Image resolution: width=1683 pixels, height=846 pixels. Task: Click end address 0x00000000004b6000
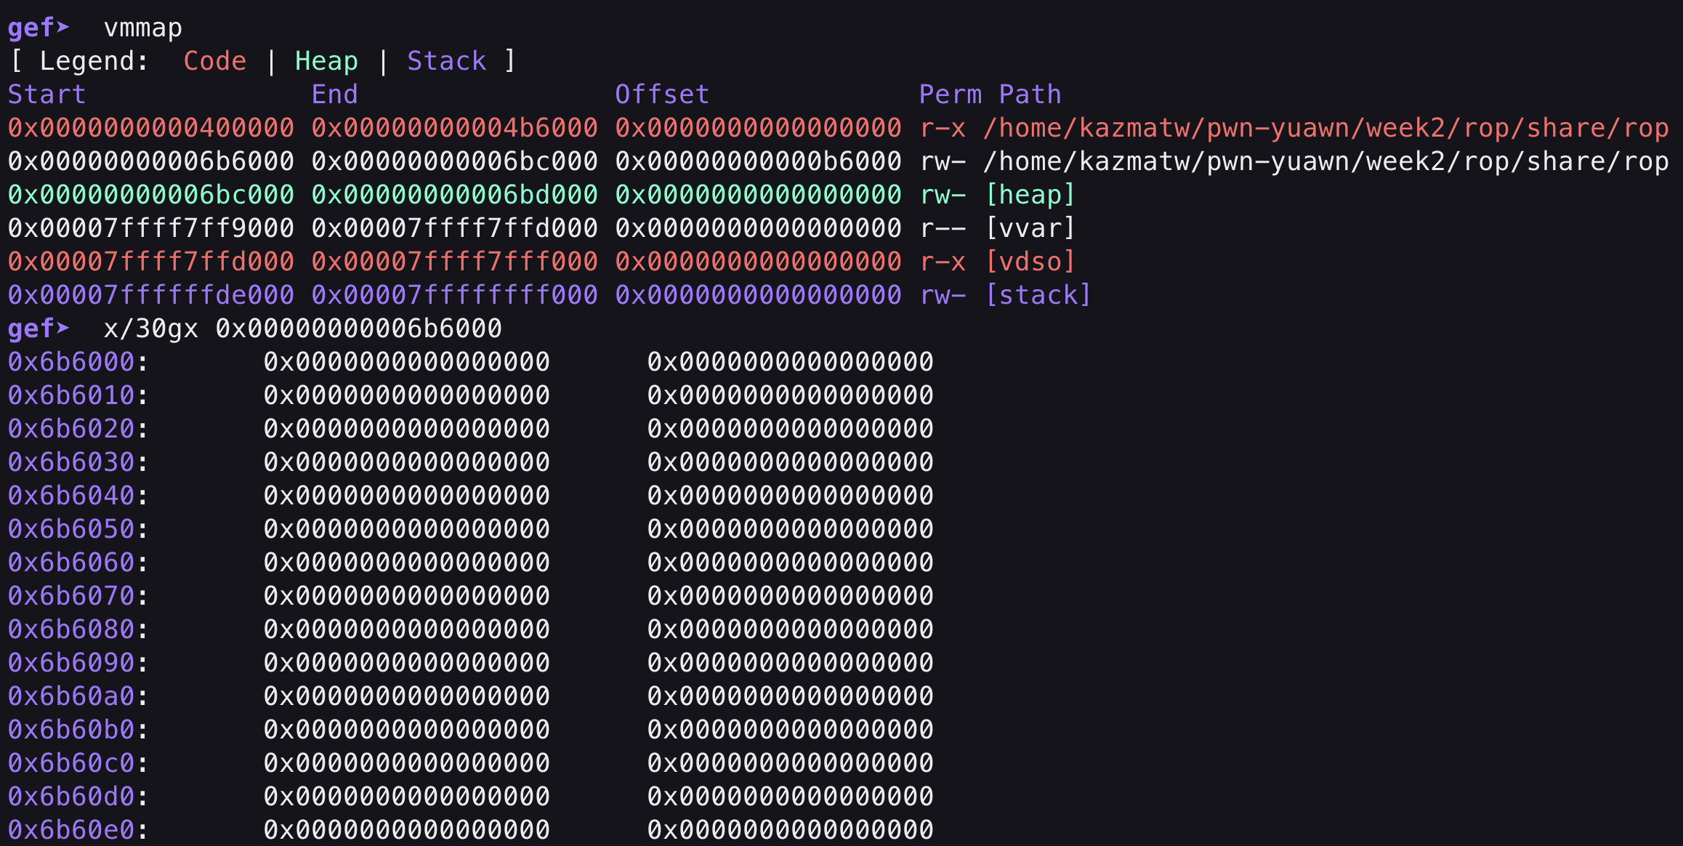454,128
